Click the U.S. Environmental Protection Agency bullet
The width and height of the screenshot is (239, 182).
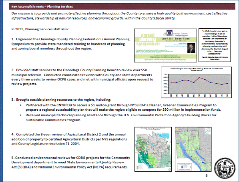[121, 117]
